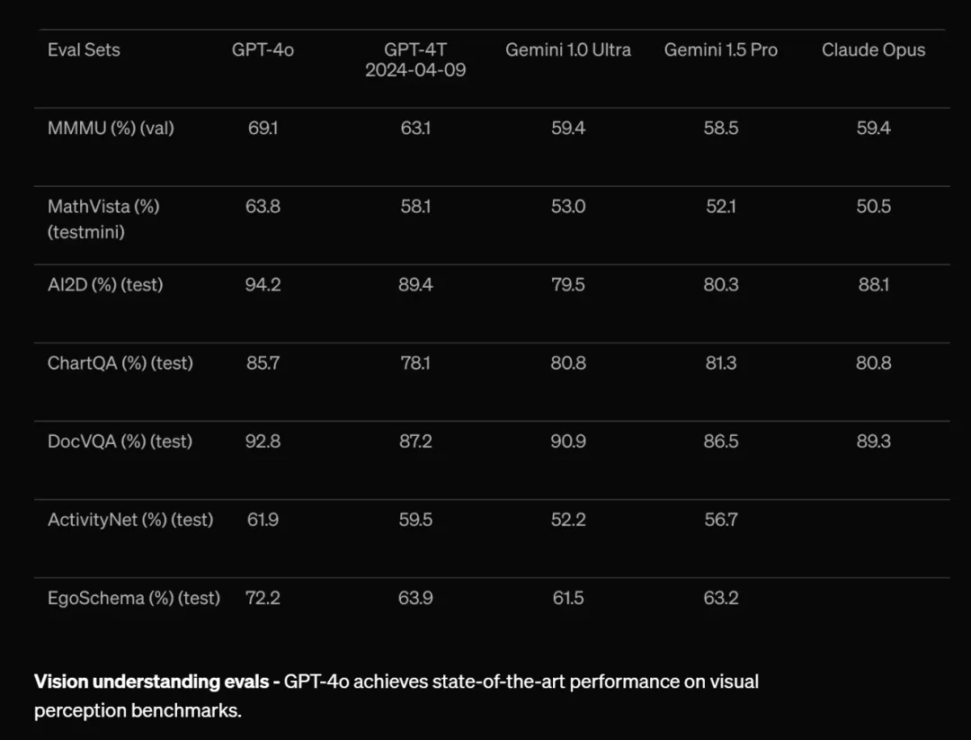Select Gemini 1.5 Pro EgoSchema score 63.2

[721, 598]
